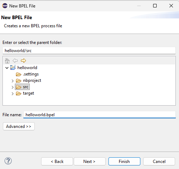Cancel the New BPEL File wizard

point(159,161)
